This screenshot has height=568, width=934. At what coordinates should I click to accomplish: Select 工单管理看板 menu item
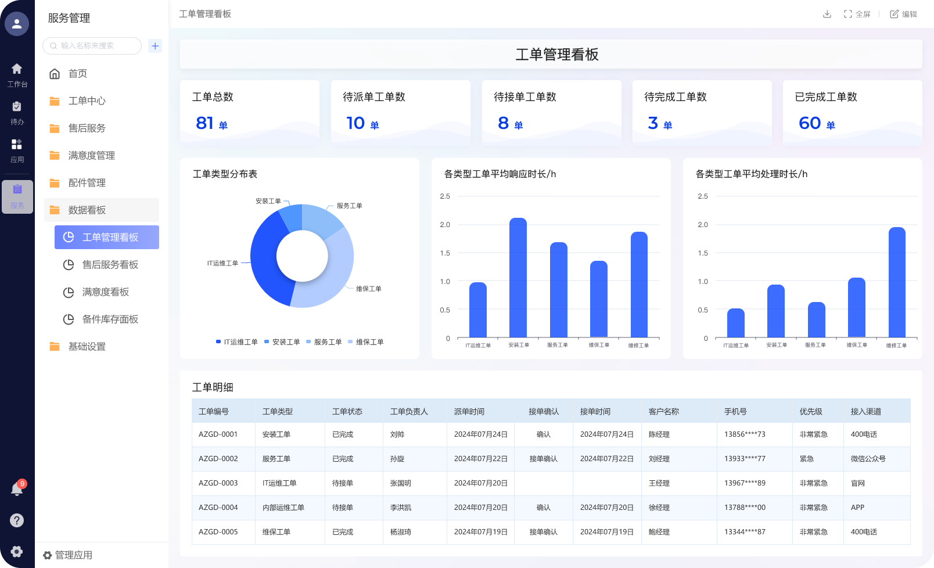107,238
